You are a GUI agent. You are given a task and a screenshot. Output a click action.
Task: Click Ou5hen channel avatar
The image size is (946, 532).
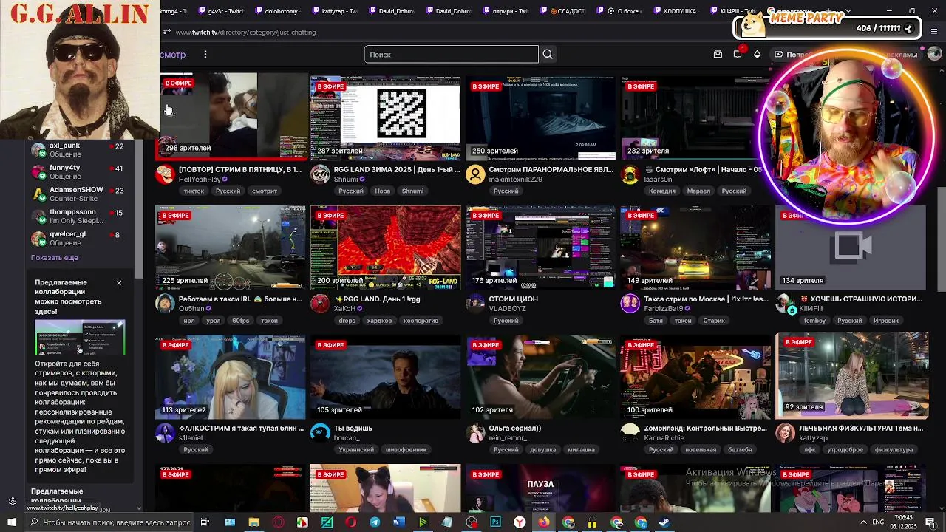pyautogui.click(x=165, y=304)
